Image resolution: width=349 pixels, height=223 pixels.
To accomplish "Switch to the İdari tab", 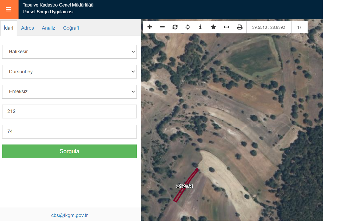I will point(8,28).
